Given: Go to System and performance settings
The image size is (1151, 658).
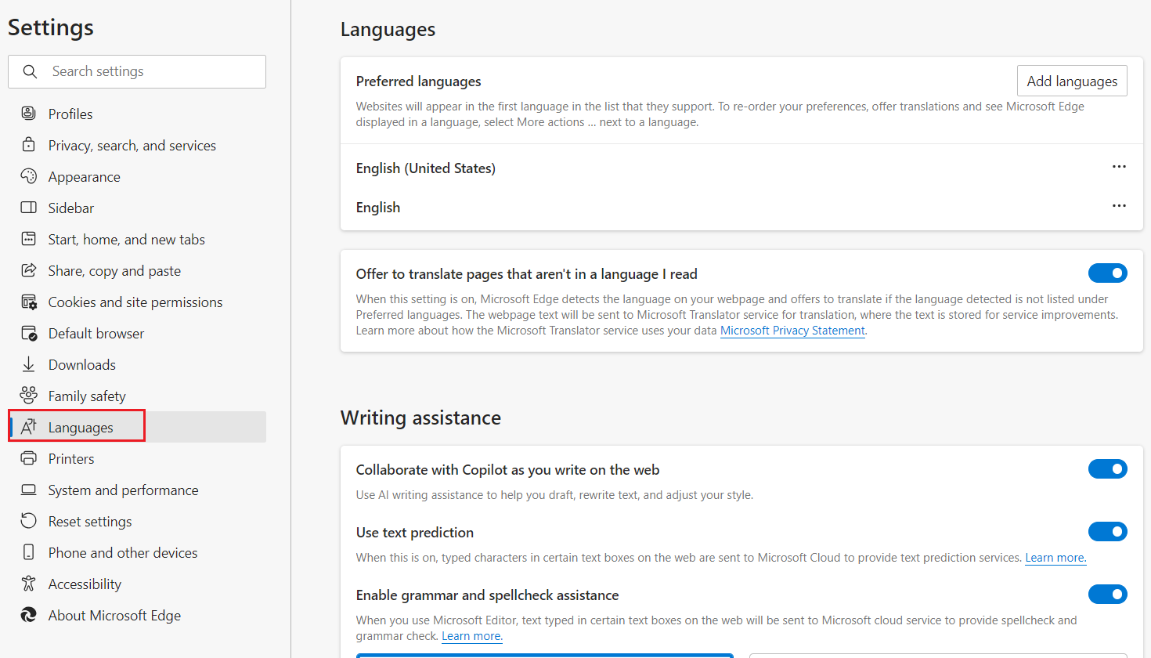Looking at the screenshot, I should pos(123,490).
